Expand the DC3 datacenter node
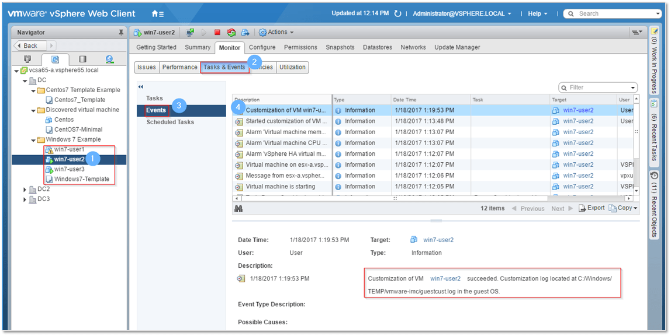671x336 pixels. (x=25, y=199)
